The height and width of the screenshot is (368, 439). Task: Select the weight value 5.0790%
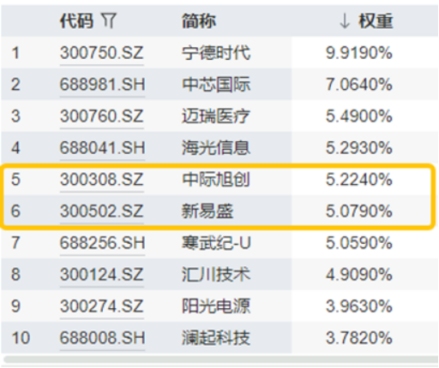coord(359,211)
